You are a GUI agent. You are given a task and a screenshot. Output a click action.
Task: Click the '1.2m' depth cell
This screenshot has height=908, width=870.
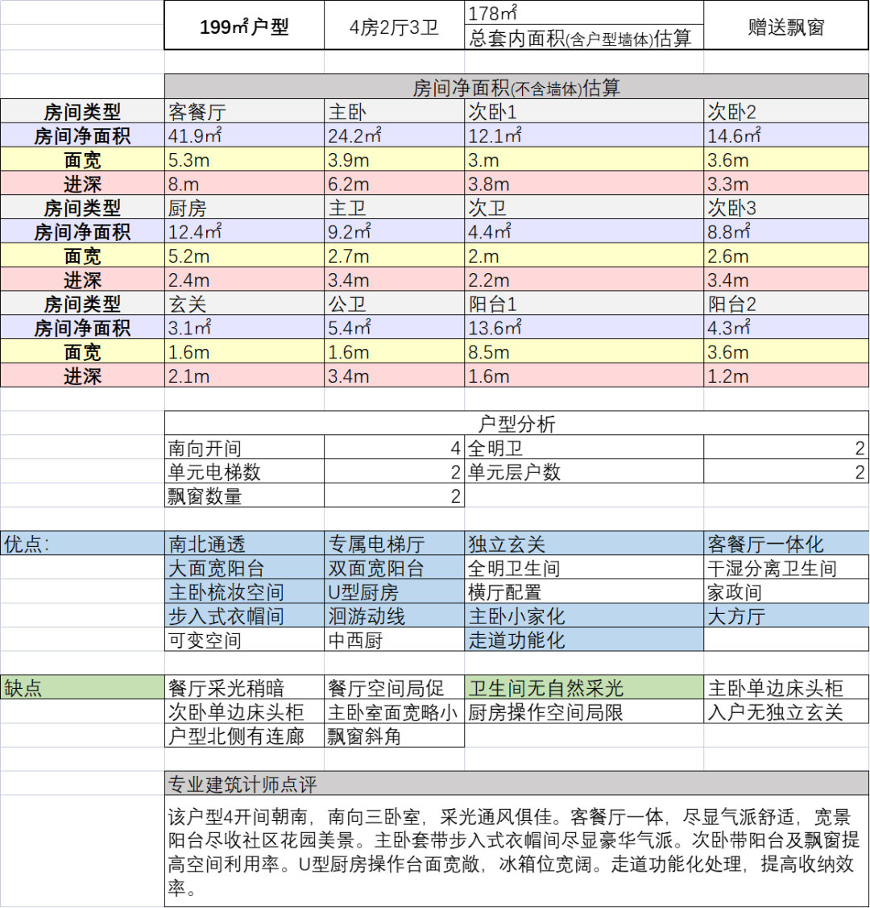pos(786,375)
